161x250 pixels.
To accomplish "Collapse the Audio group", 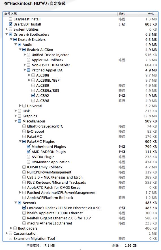I will pos(16,45).
